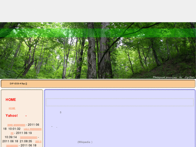Open the underlined HOME link in sidebar
Screen dimensions: 196x147
[12, 108]
